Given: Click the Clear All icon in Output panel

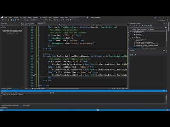Looking at the screenshot, I should pyautogui.click(x=51, y=93).
